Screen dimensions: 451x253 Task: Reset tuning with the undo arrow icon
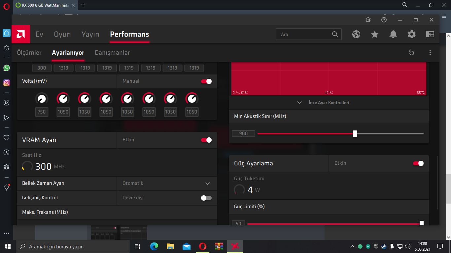coord(411,53)
